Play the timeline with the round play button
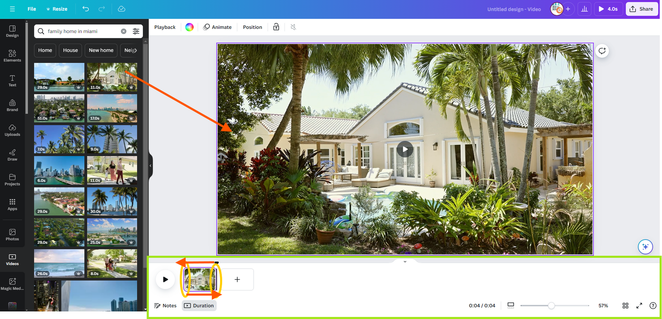Screen dimensions: 662x319 click(165, 279)
